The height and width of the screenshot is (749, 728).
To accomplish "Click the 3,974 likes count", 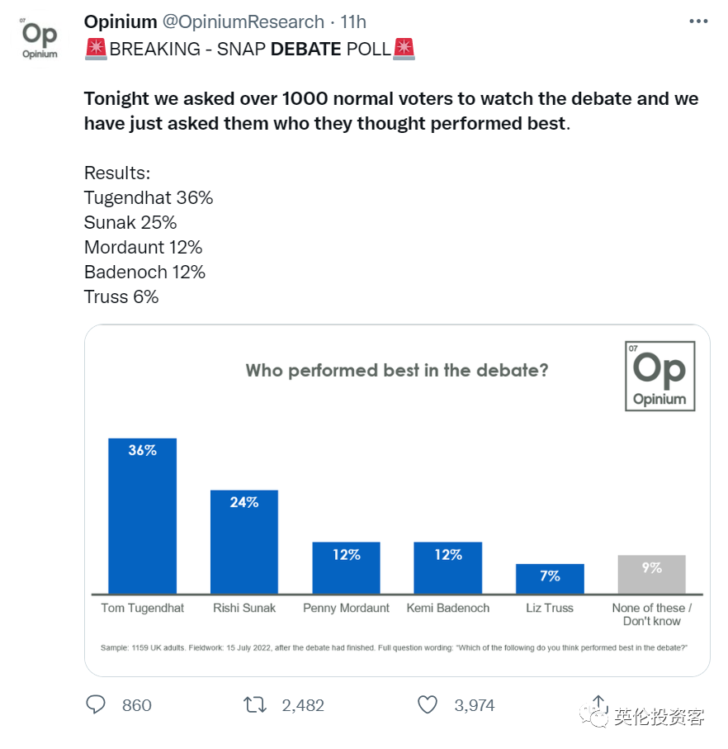I will tap(475, 705).
